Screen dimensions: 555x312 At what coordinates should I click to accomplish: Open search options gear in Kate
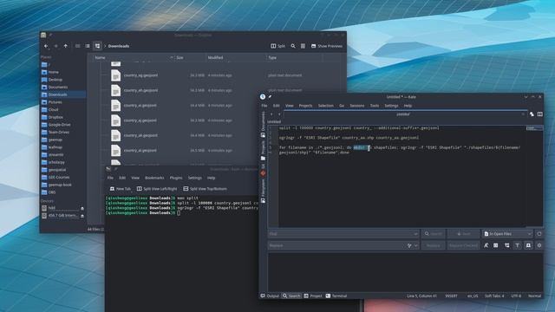coord(539,245)
